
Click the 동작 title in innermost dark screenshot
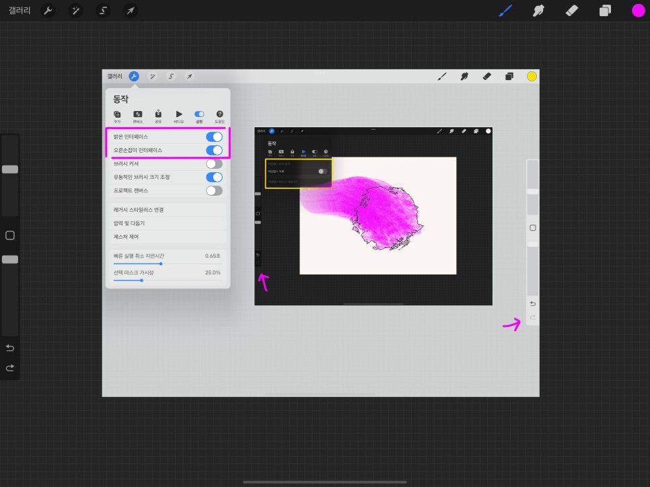(x=272, y=143)
